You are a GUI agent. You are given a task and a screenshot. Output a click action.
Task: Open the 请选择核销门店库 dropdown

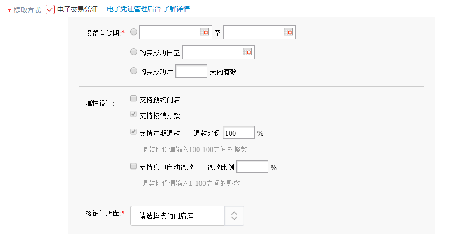pos(187,216)
